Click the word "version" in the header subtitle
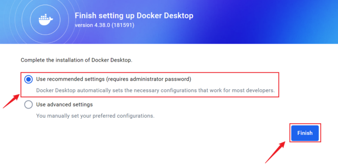The image size is (338, 168). click(83, 25)
